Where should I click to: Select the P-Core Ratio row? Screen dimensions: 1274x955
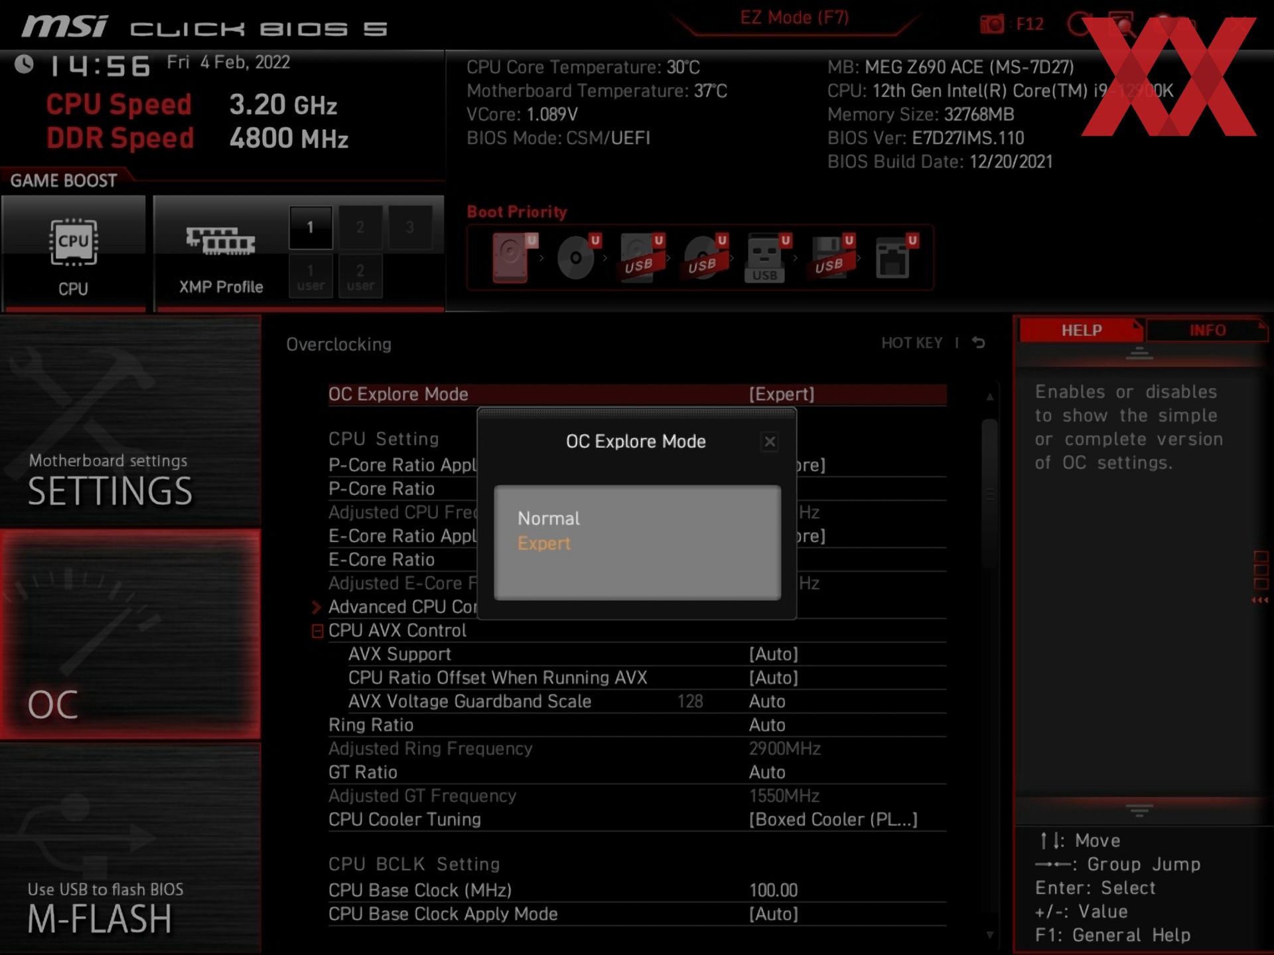point(637,489)
